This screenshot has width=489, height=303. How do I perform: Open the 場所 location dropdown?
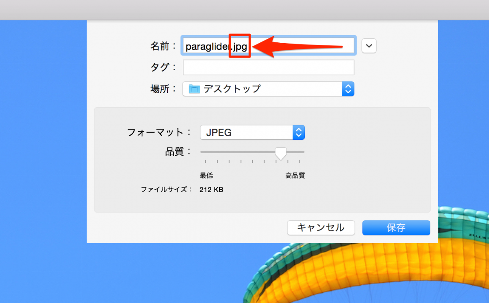268,89
